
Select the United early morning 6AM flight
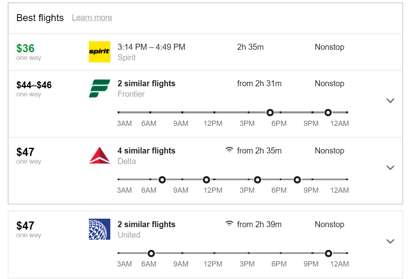[x=151, y=253]
